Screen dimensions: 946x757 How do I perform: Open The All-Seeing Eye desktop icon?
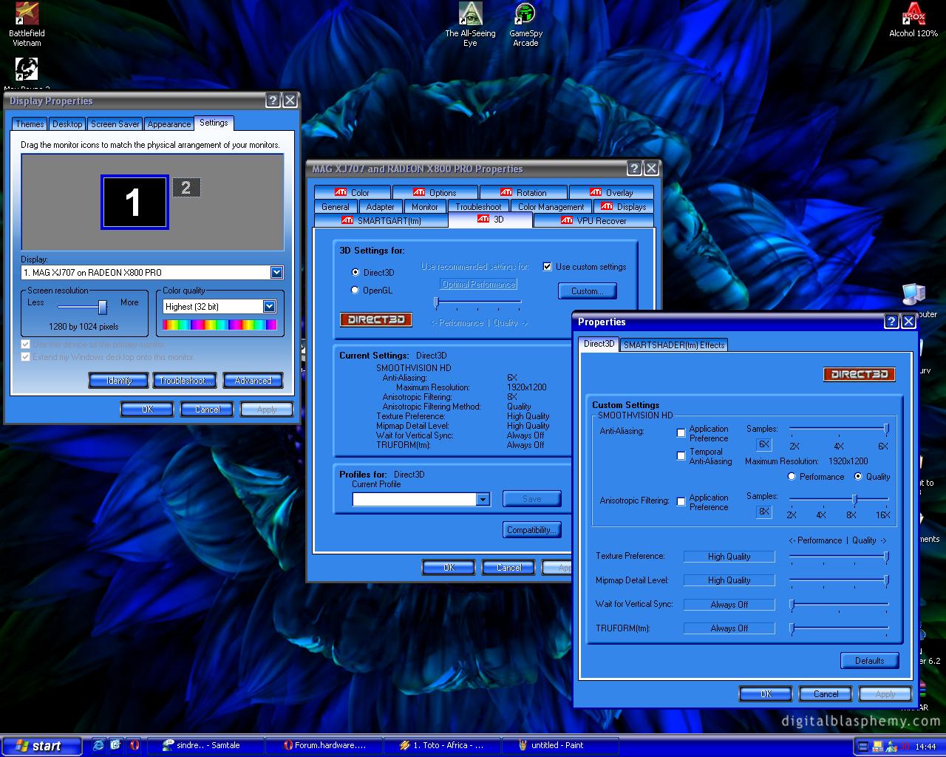pyautogui.click(x=470, y=25)
